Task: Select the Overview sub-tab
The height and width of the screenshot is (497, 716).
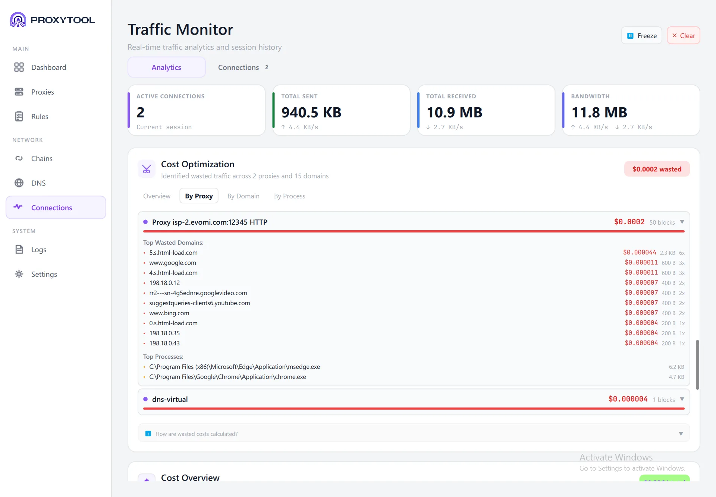Action: [157, 196]
